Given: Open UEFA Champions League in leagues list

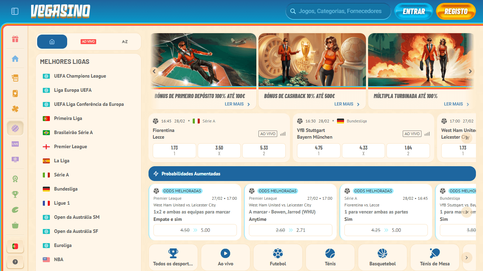Looking at the screenshot, I should 80,76.
